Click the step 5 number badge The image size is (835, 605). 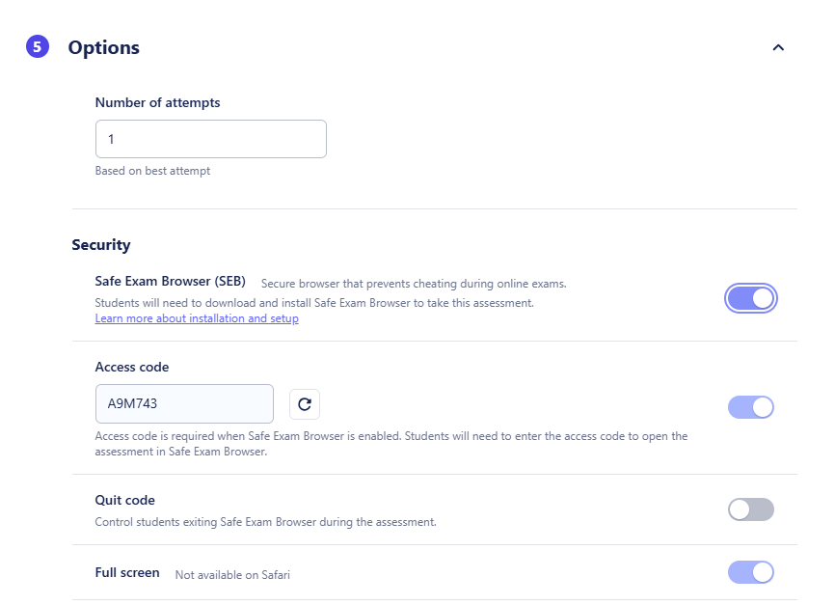[37, 46]
